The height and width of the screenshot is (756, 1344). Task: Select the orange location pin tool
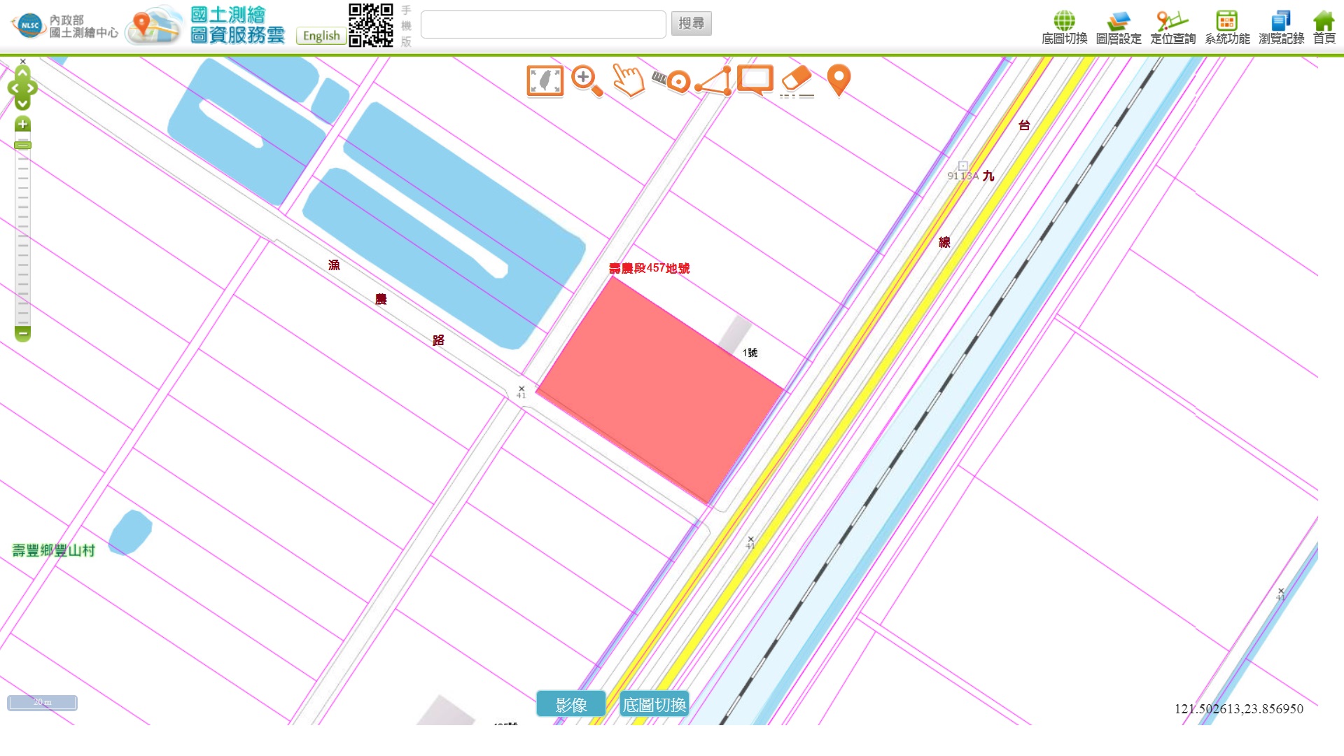coord(839,80)
